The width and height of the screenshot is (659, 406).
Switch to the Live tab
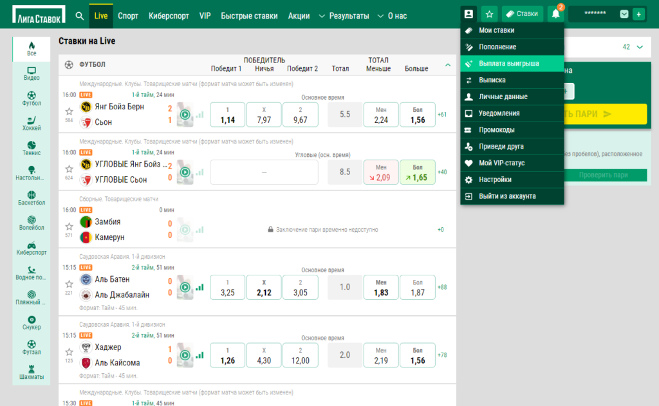[101, 16]
